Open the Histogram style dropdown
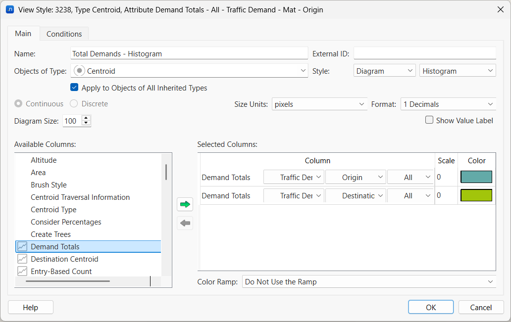 pyautogui.click(x=457, y=71)
